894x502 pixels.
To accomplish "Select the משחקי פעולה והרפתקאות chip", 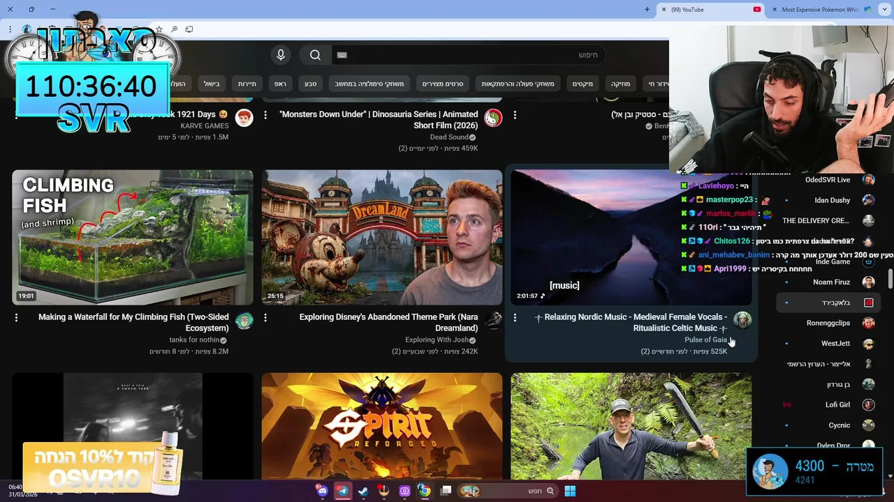I will pos(518,84).
